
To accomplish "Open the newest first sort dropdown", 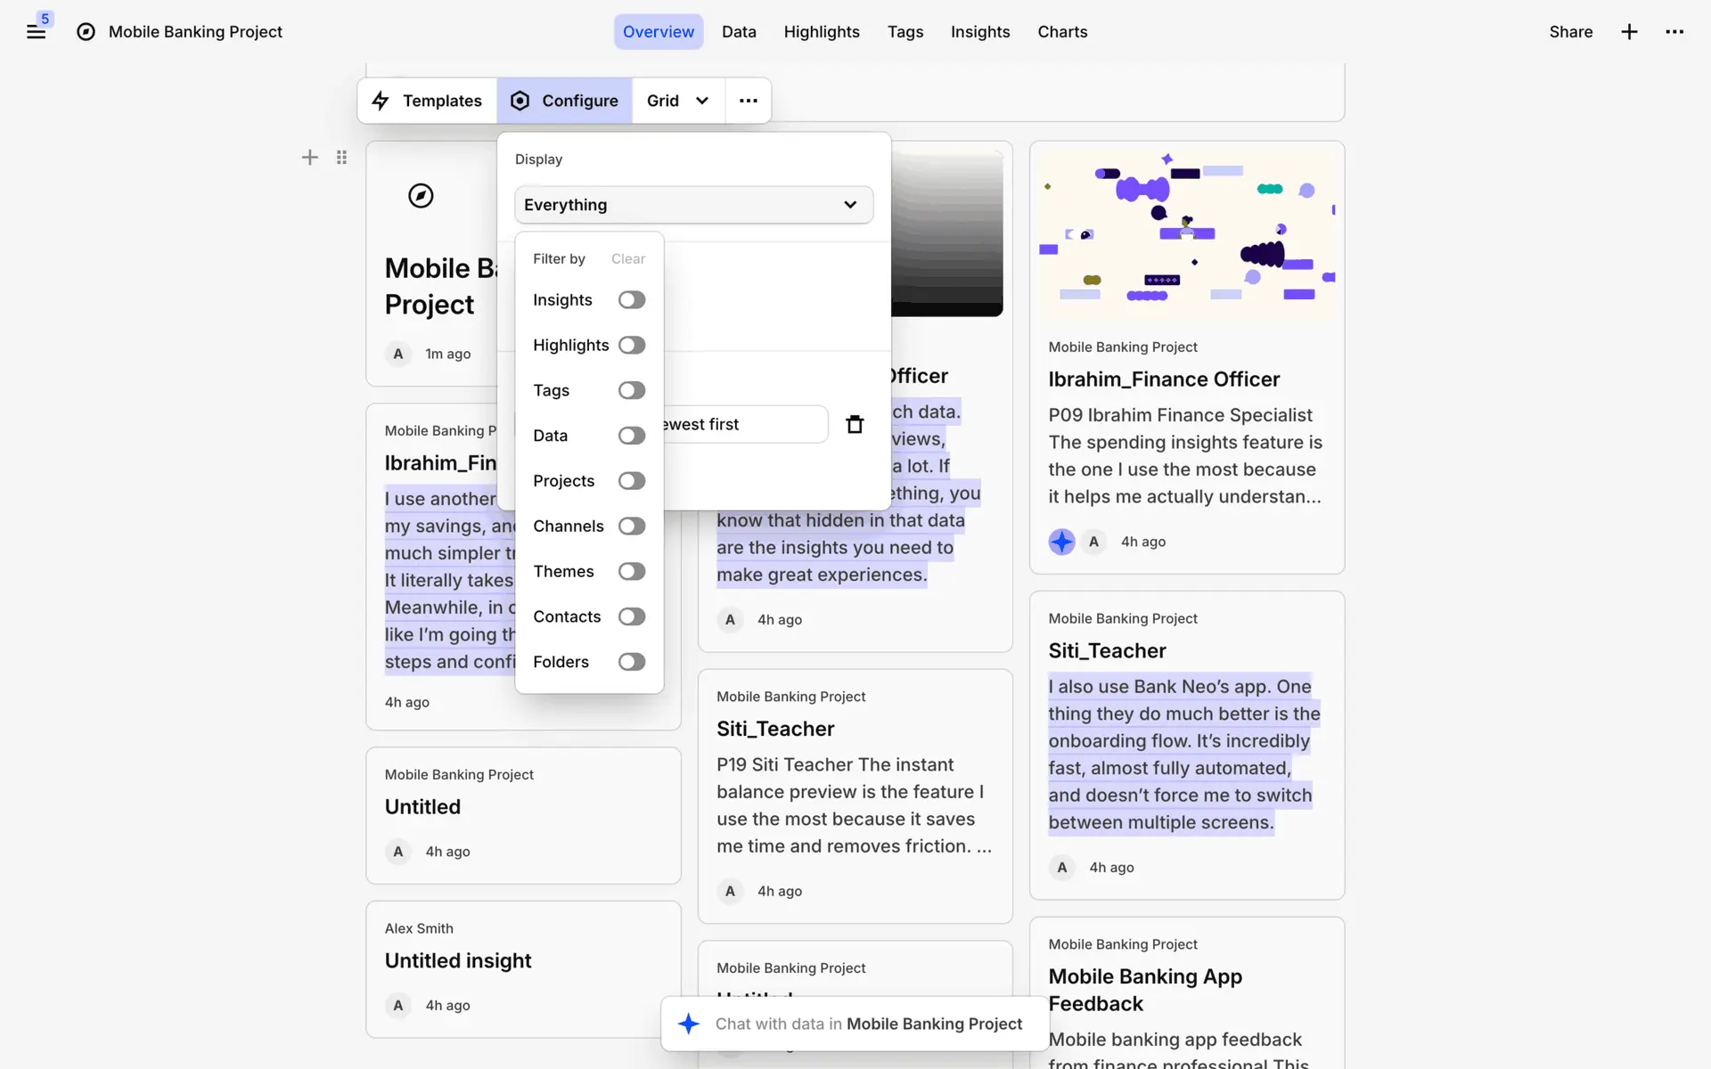I will [744, 425].
